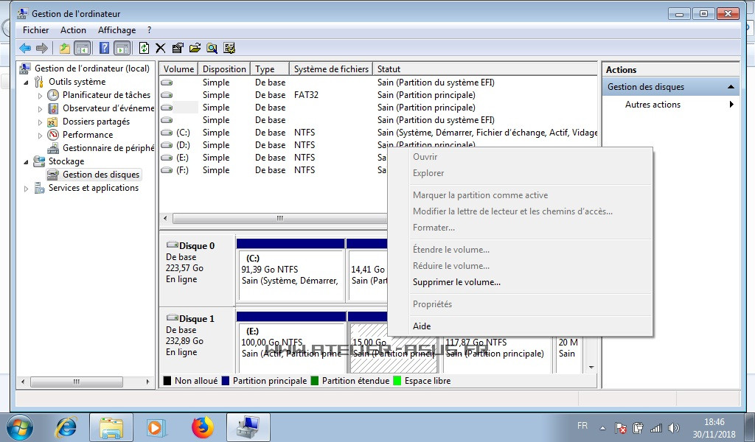Screen dimensions: 755x442
Task: Select the Disque 1 label block
Action: click(x=197, y=342)
